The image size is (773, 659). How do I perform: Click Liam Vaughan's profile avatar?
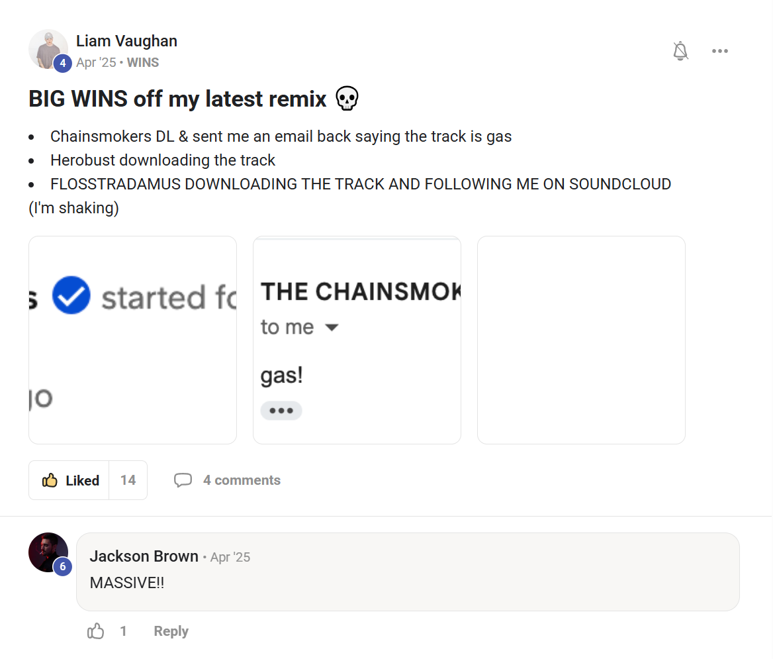[x=46, y=46]
